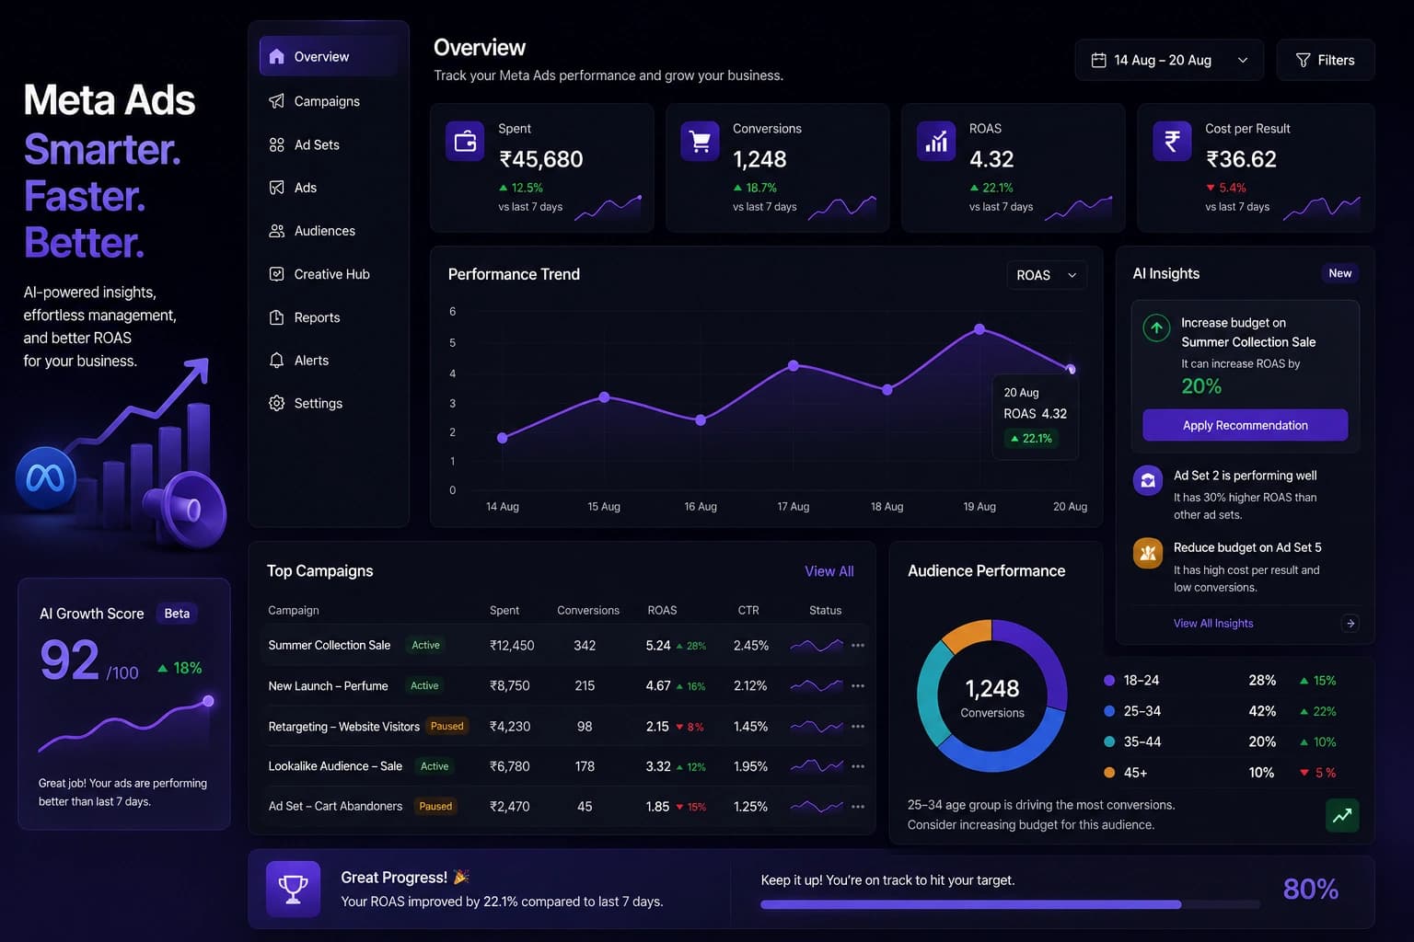1414x942 pixels.
Task: Click the ₹12,450 spent cell
Action: pos(512,646)
